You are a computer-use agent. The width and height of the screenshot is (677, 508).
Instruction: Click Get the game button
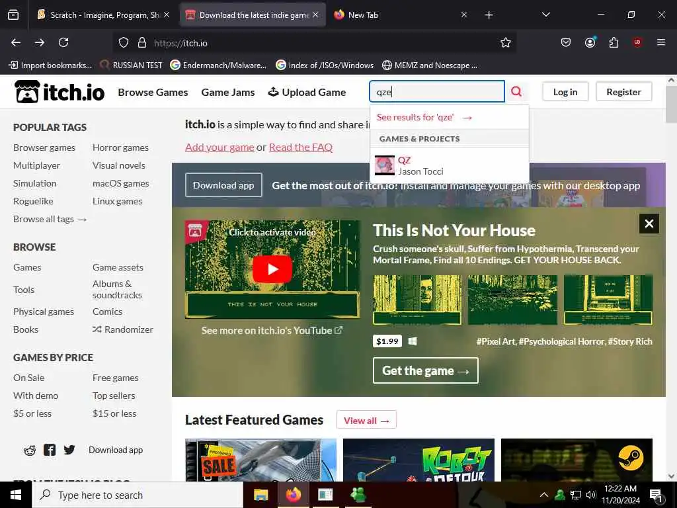tap(426, 370)
